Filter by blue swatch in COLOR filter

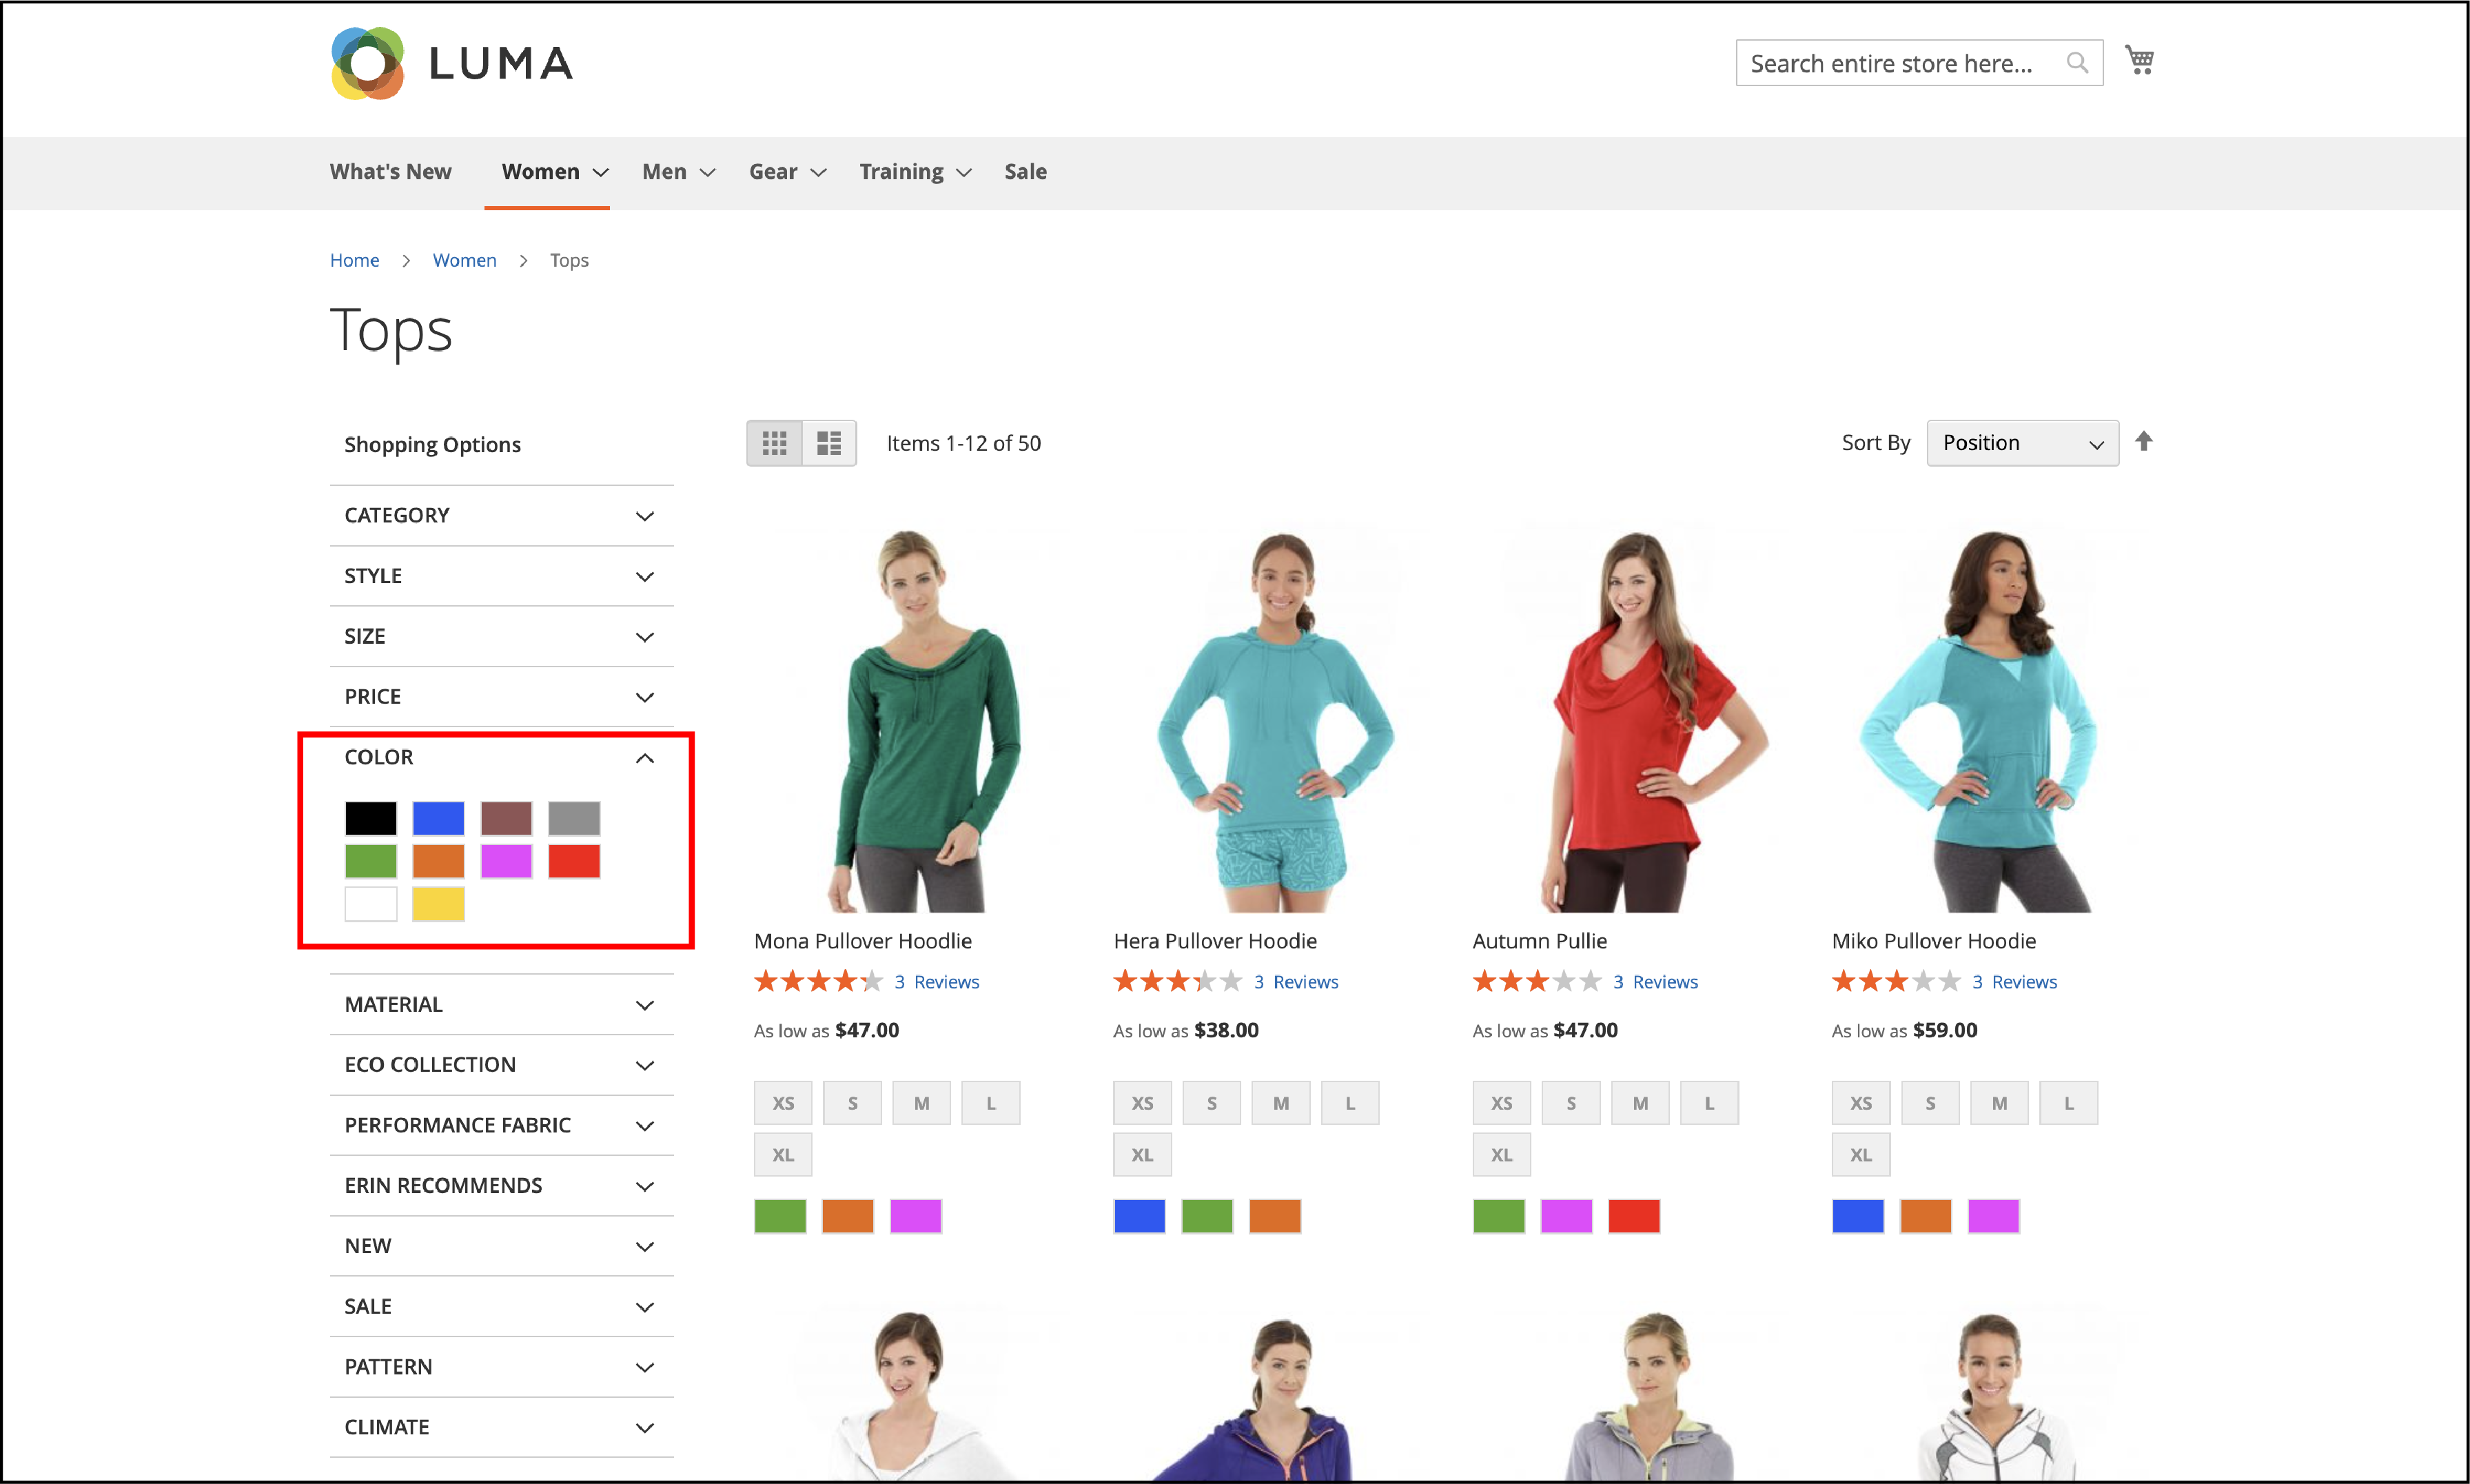point(439,818)
